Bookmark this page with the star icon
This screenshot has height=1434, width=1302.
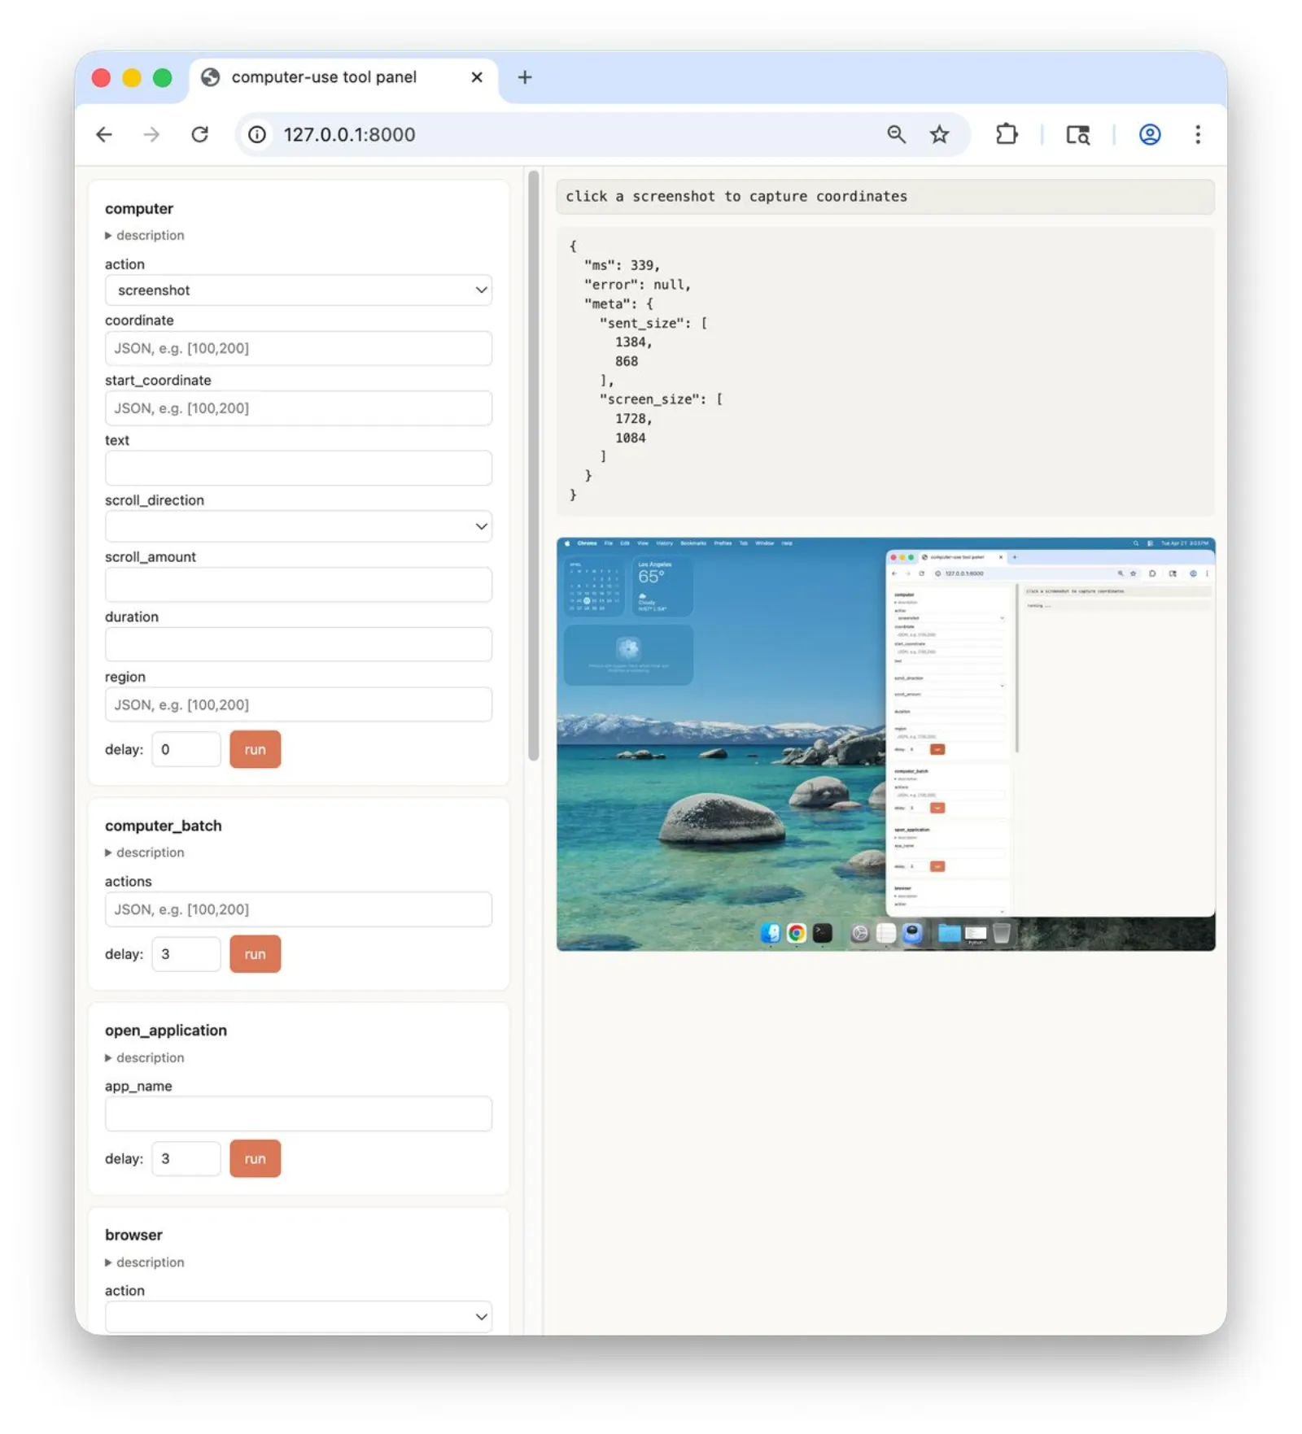coord(940,134)
